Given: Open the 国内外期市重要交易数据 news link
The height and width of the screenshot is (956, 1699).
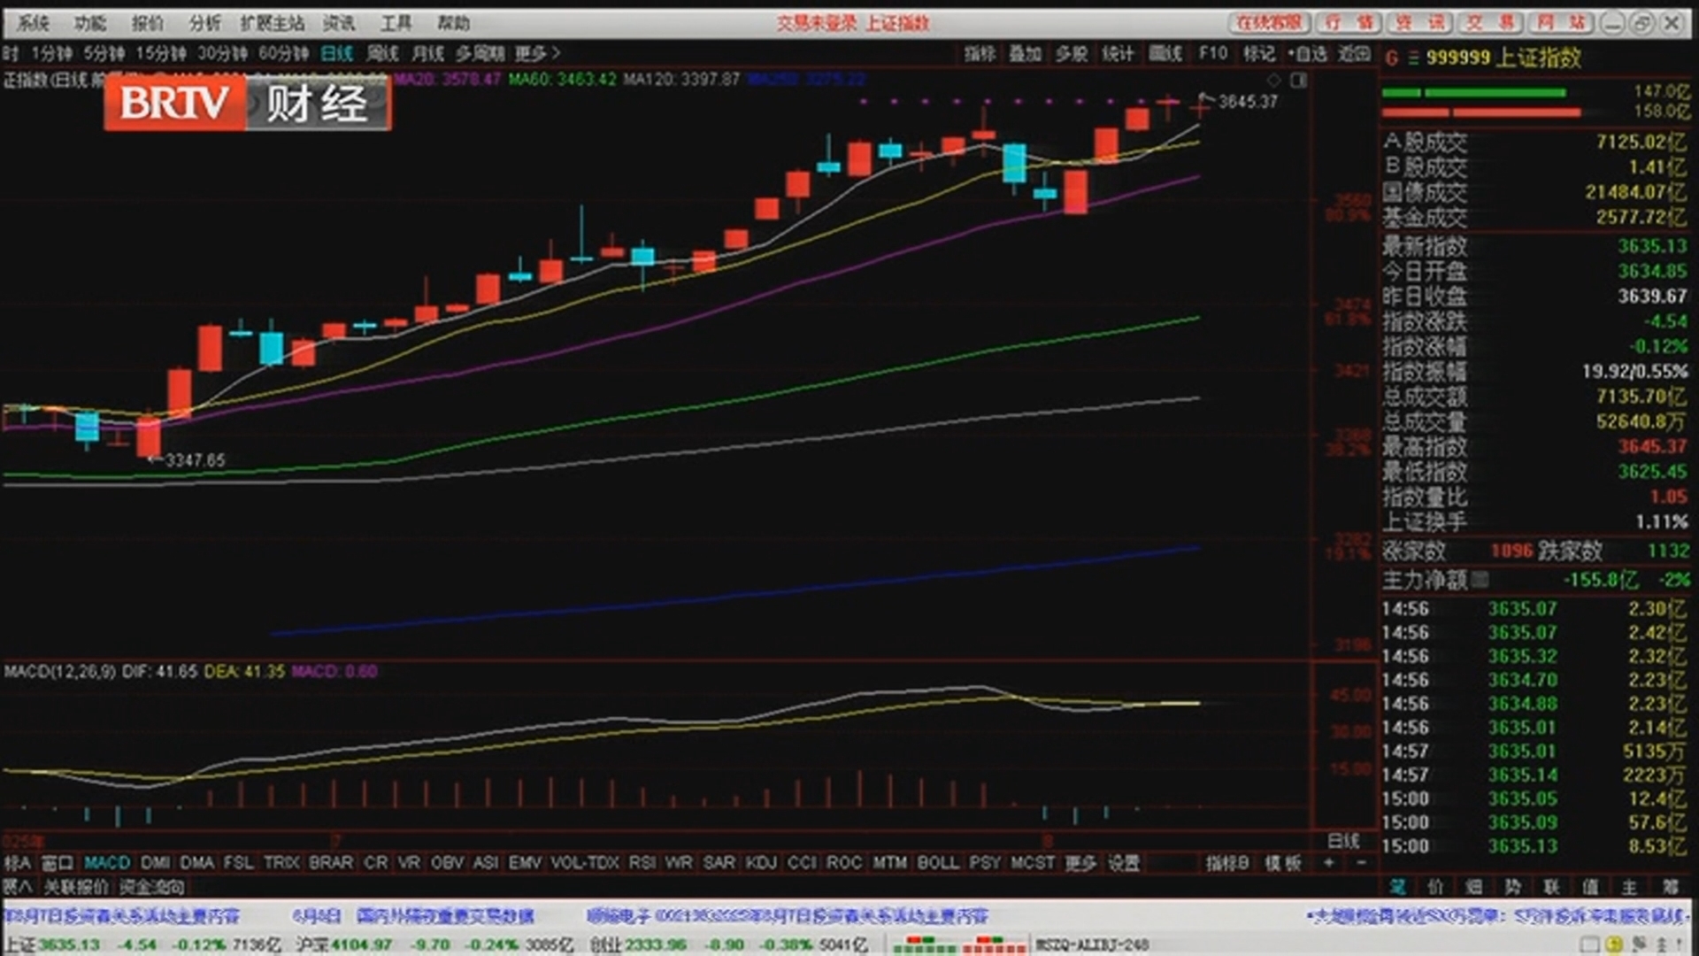Looking at the screenshot, I should 445,916.
